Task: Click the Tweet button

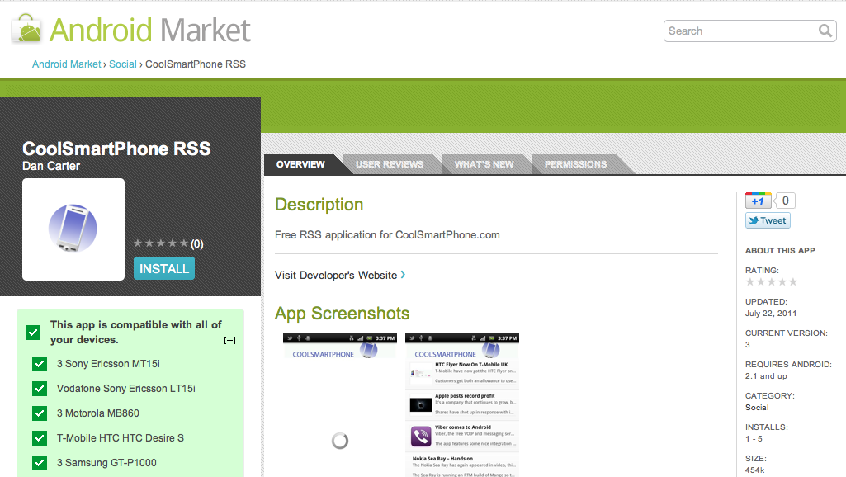Action: (x=768, y=220)
